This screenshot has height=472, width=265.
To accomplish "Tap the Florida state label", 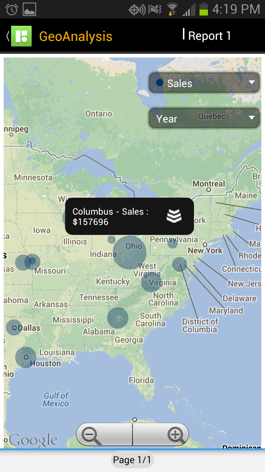I will tap(141, 380).
